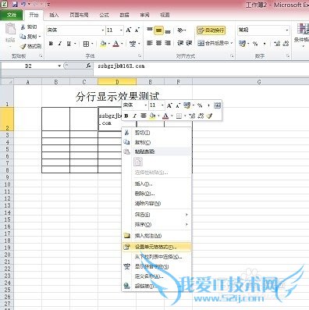
Task: Toggle Center alignment in the ribbon
Action: (158, 43)
